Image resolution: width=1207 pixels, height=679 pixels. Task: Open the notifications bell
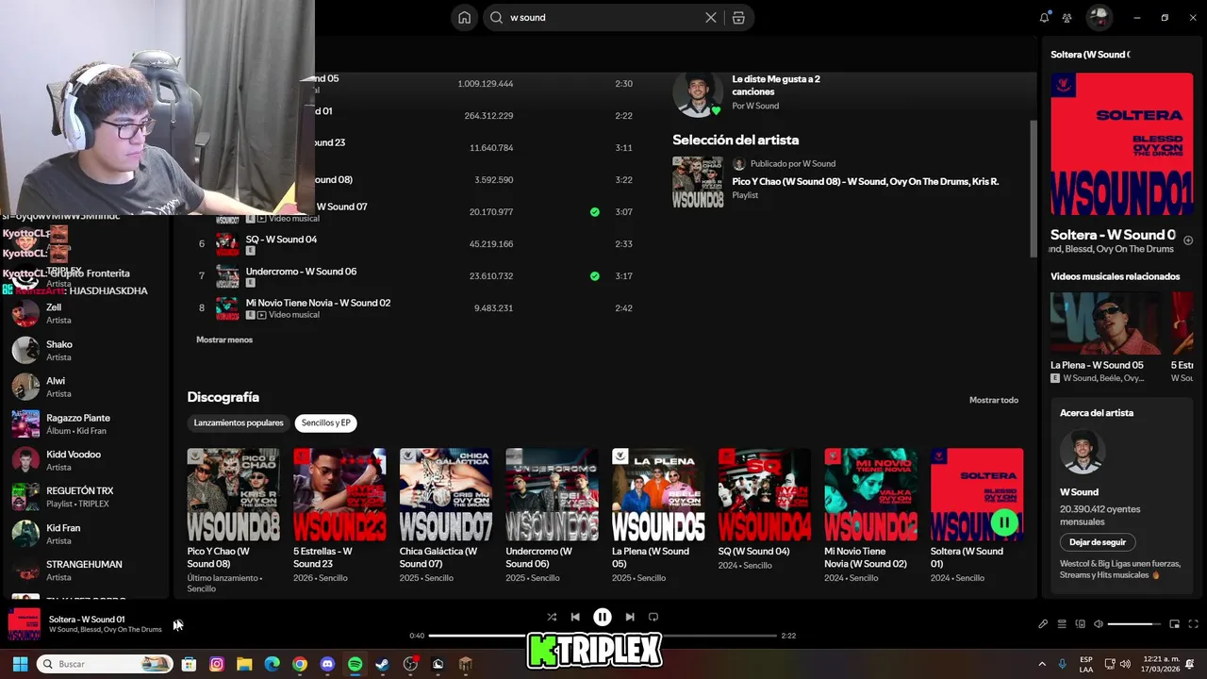point(1044,17)
